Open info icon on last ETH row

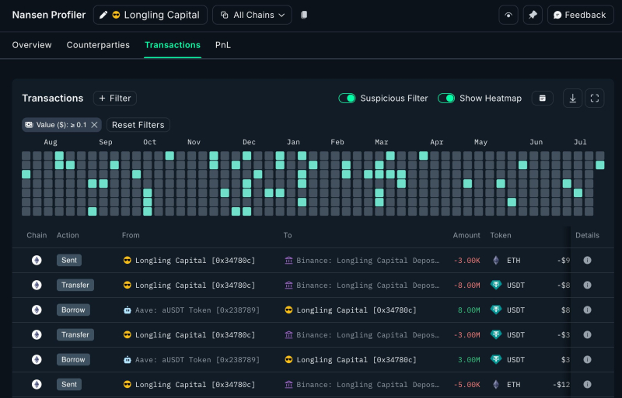[587, 384]
